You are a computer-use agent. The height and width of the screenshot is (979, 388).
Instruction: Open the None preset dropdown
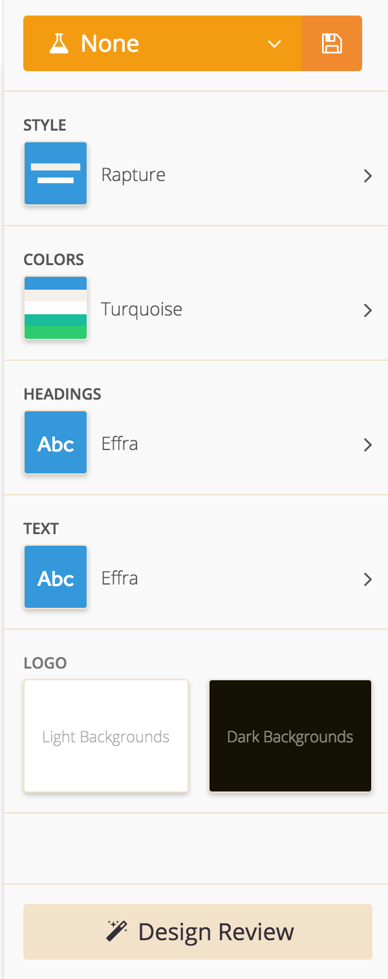pos(162,43)
